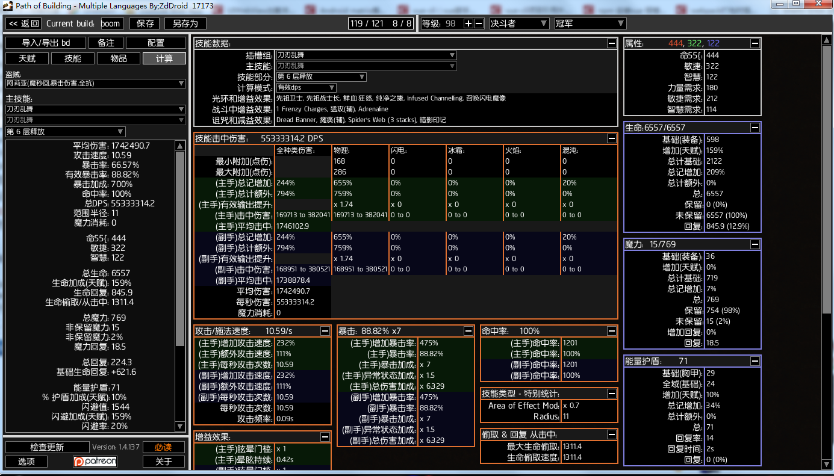Click the 每秒伤害 55333314.2 value
The height and width of the screenshot is (476, 834).
[296, 302]
